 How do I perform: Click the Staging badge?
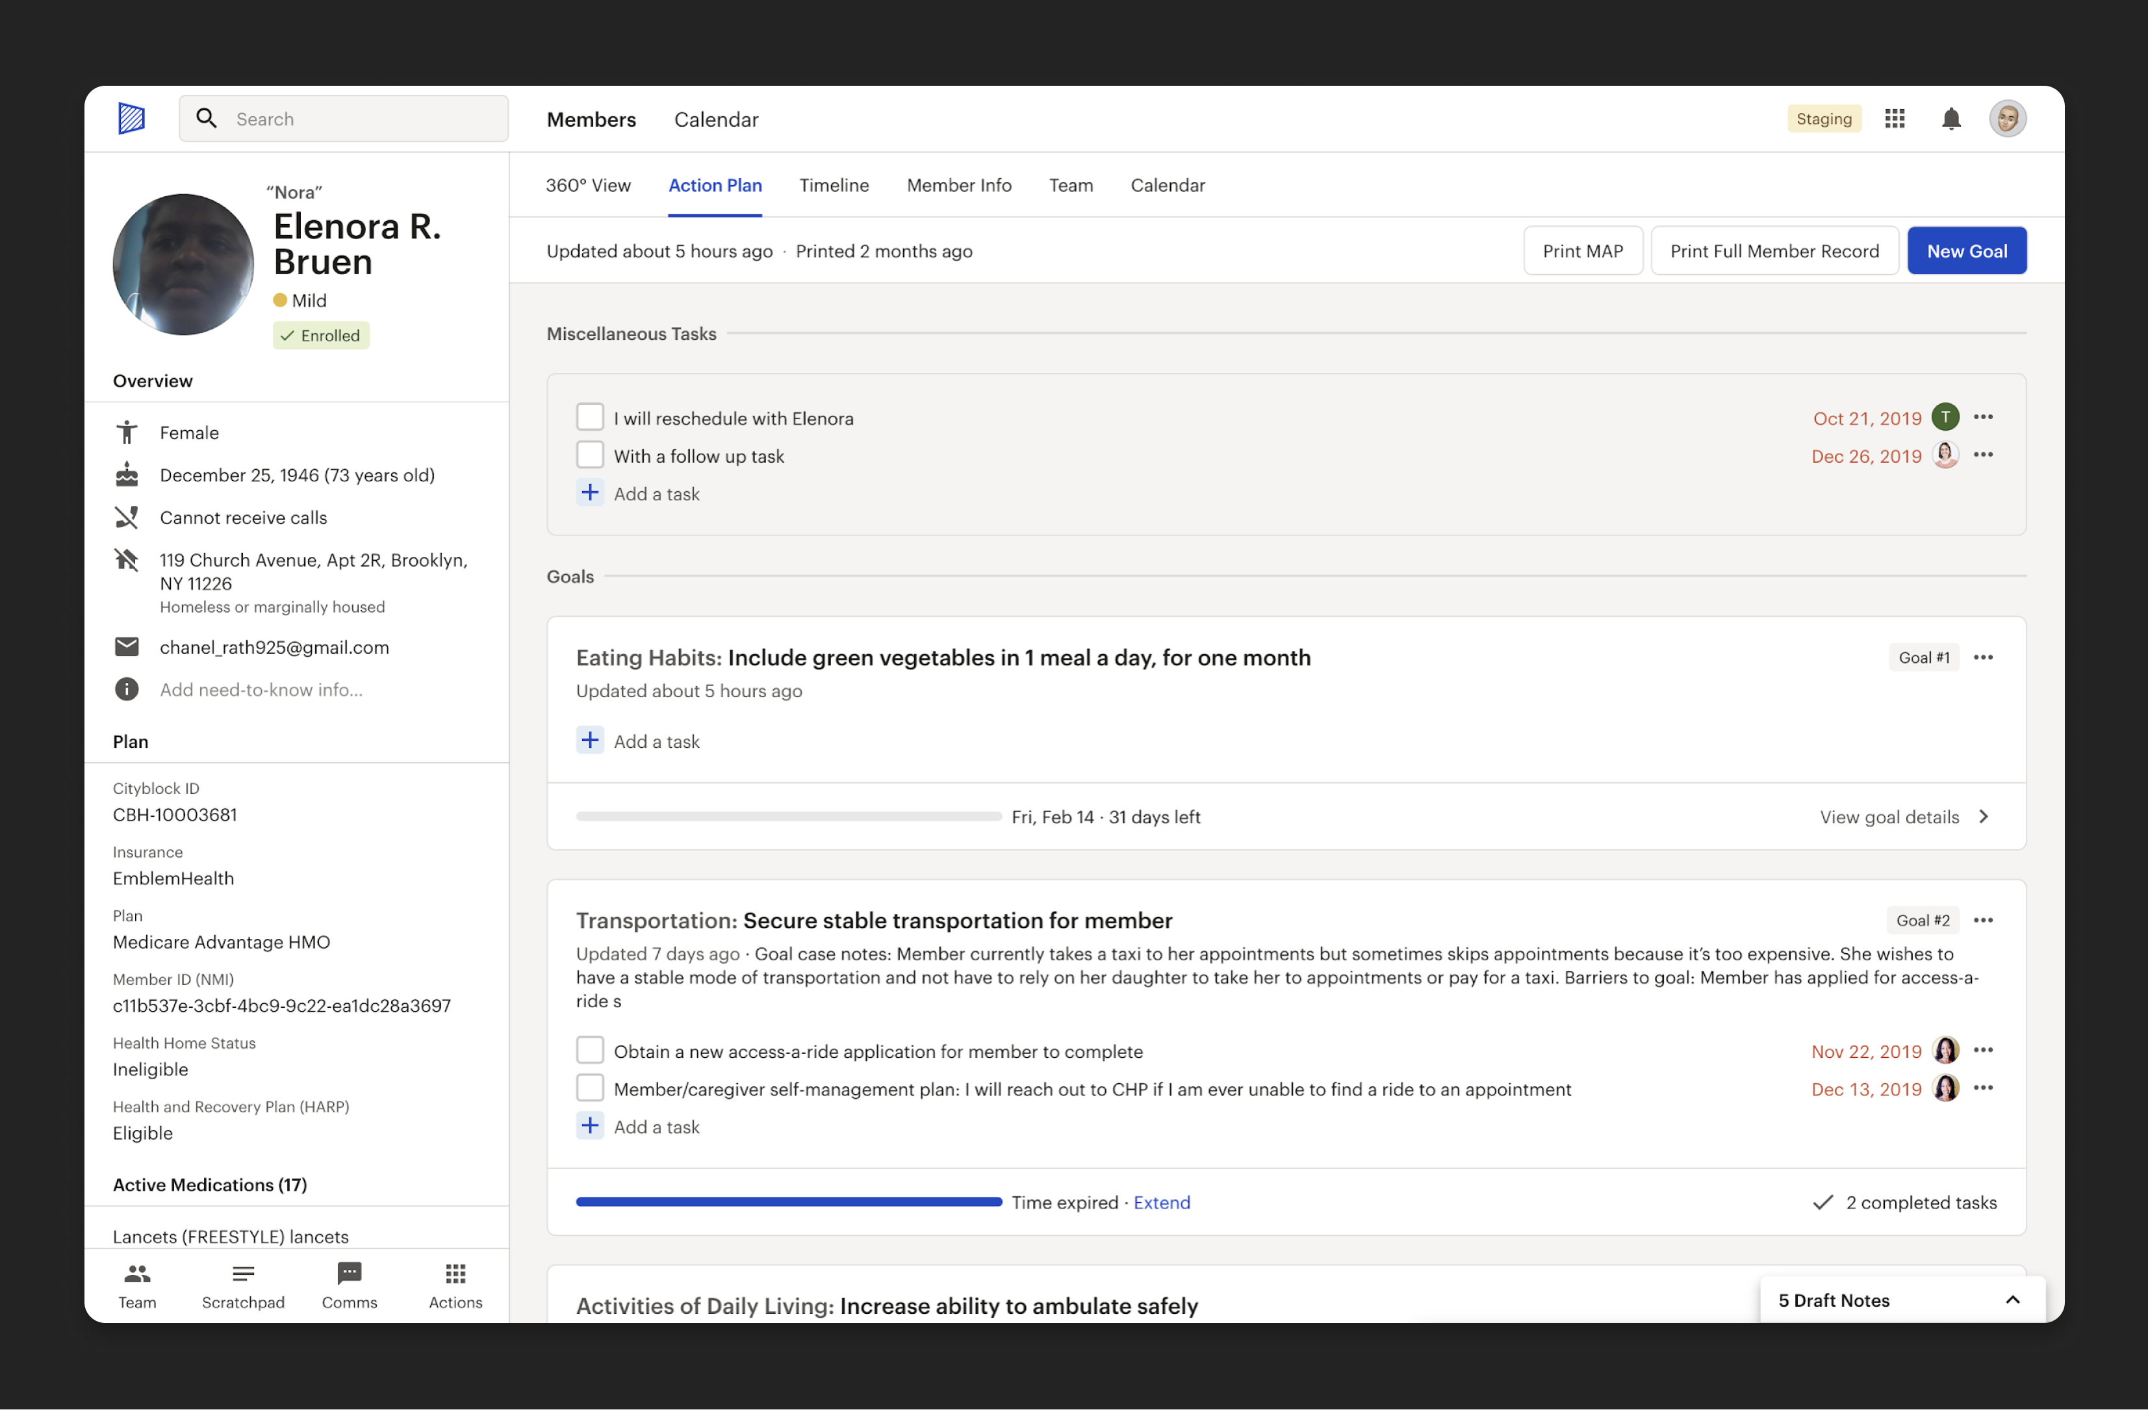(x=1823, y=118)
